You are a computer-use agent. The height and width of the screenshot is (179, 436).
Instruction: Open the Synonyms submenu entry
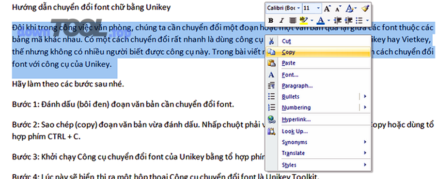tap(318, 142)
